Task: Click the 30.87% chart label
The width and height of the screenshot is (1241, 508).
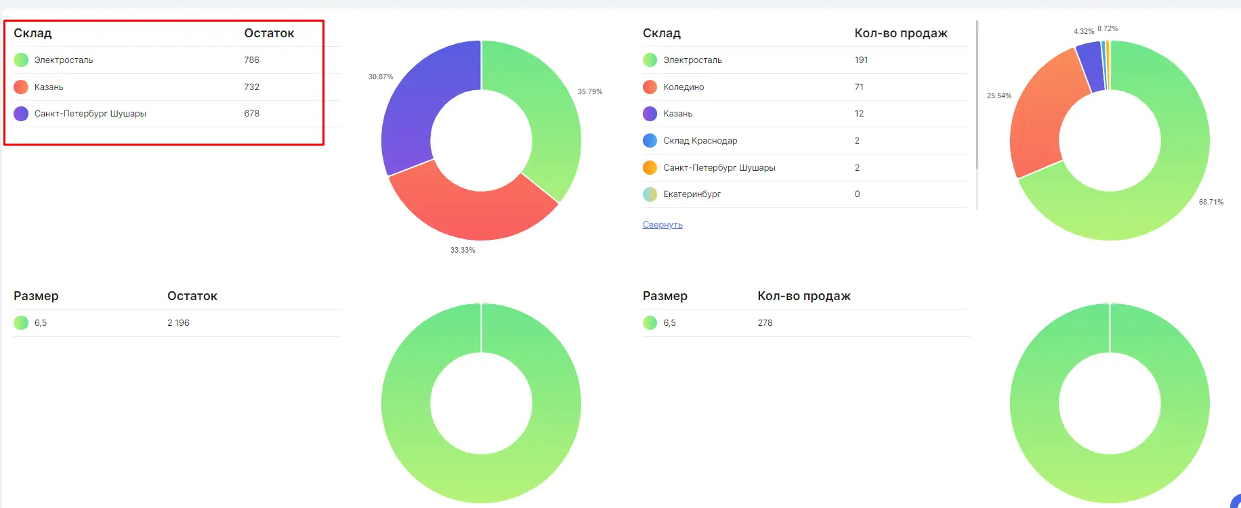Action: pos(381,77)
